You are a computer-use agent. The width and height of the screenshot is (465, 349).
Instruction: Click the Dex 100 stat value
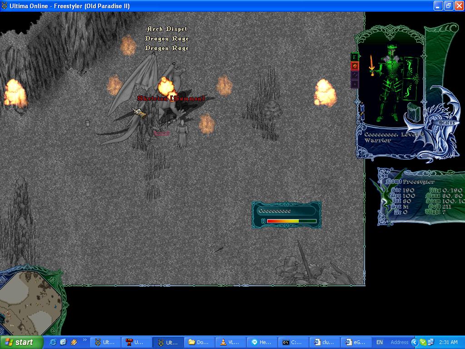pyautogui.click(x=402, y=195)
